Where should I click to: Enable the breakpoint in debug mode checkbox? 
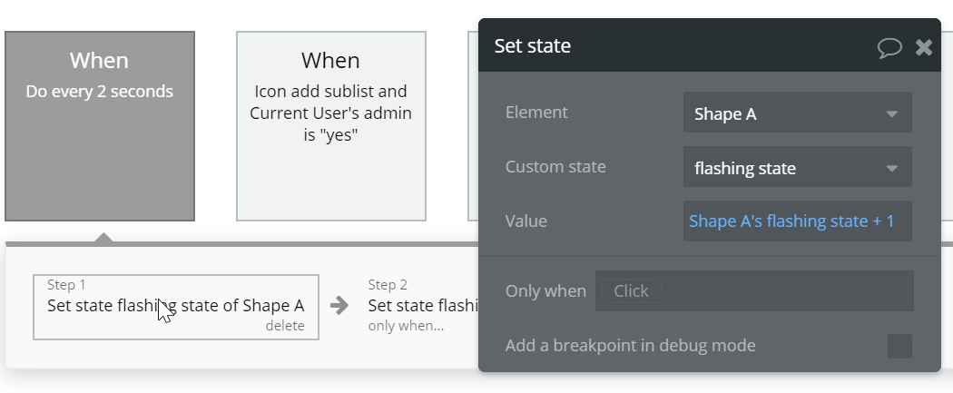899,346
